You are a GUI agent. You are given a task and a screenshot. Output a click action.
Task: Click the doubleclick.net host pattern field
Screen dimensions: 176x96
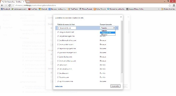[67, 28]
